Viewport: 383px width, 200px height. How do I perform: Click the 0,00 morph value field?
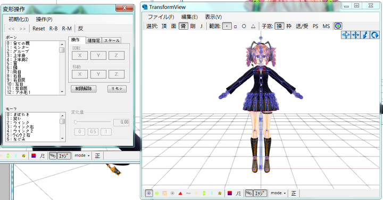tap(121, 122)
